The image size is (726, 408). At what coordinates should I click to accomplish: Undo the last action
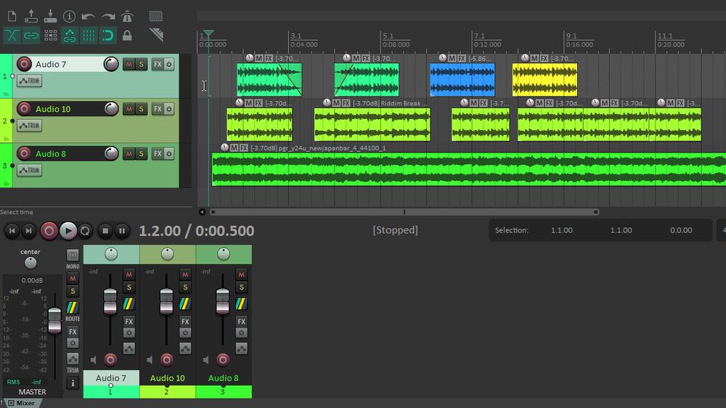click(88, 17)
